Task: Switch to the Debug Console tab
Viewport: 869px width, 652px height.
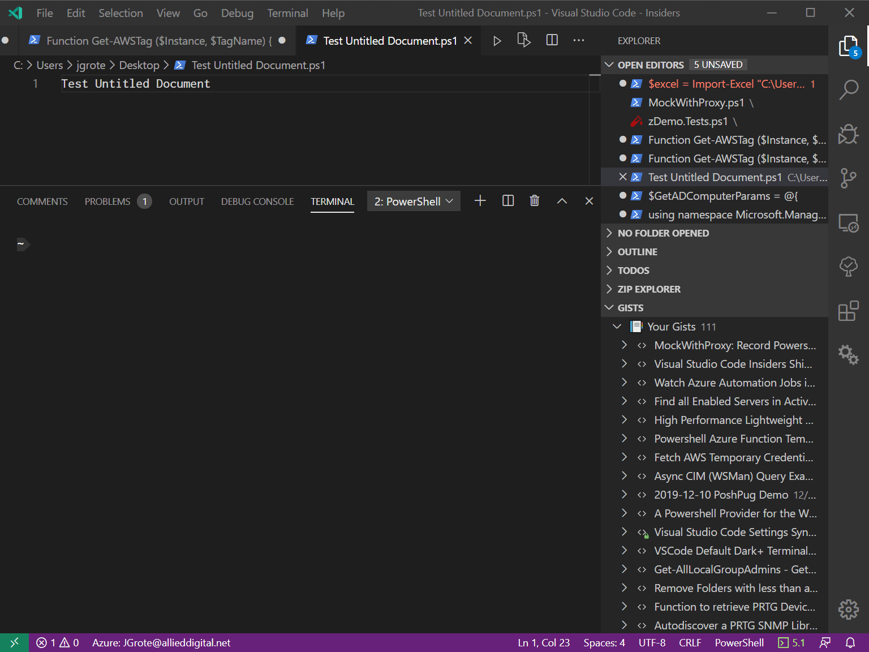Action: tap(257, 201)
